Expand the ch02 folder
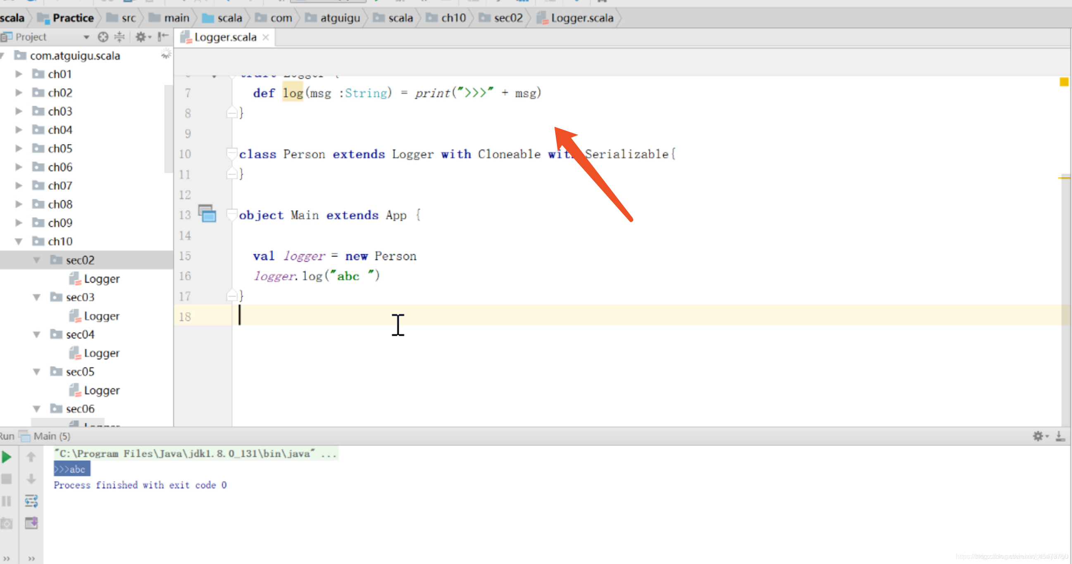1072x564 pixels. pyautogui.click(x=19, y=92)
